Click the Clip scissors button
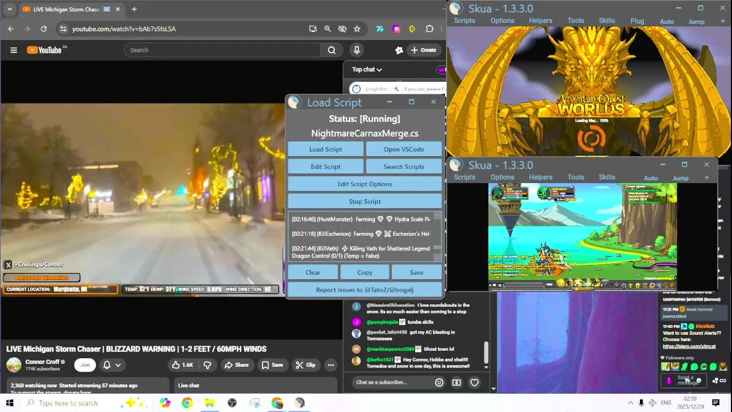Viewport: 732px width, 412px height. [305, 365]
